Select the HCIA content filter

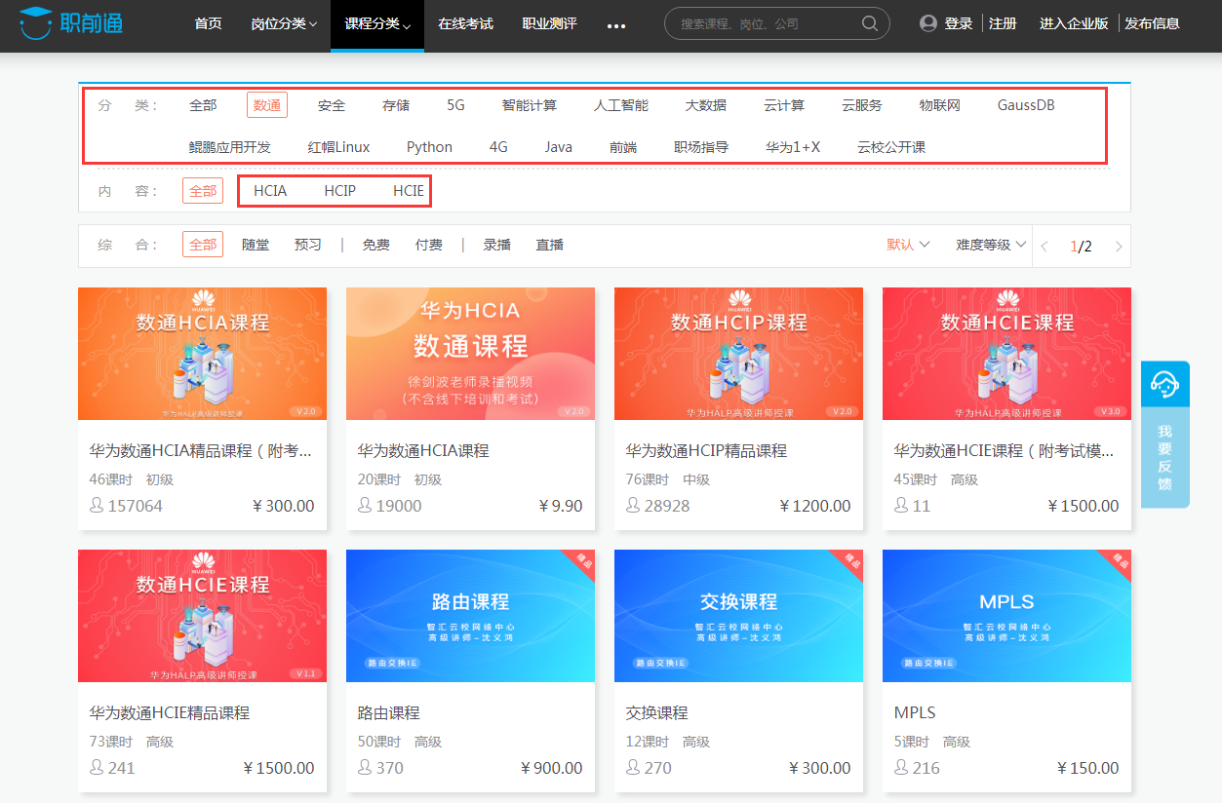point(270,190)
